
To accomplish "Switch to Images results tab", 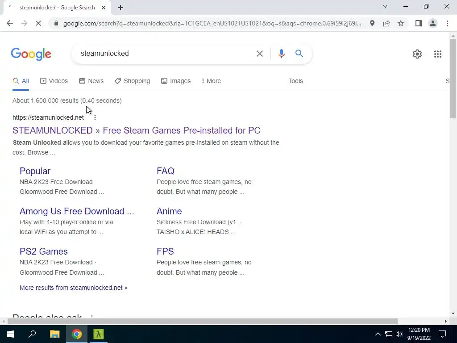I will [176, 81].
